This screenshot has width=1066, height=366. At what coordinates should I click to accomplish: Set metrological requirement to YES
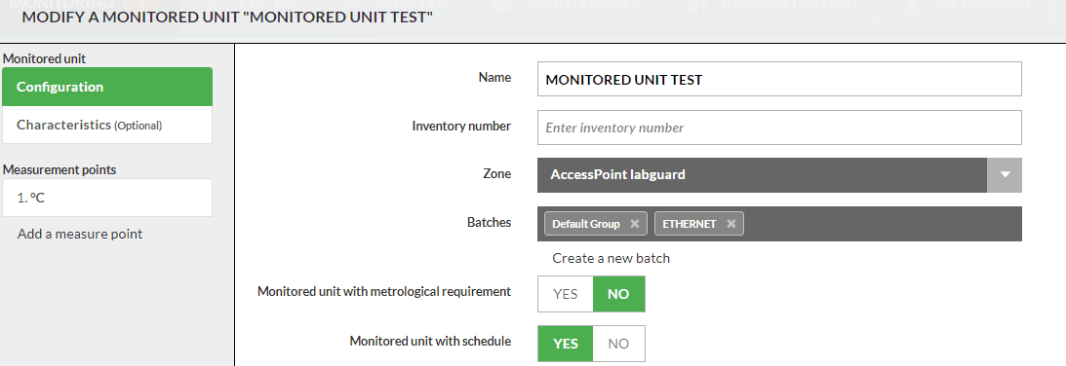pos(565,294)
